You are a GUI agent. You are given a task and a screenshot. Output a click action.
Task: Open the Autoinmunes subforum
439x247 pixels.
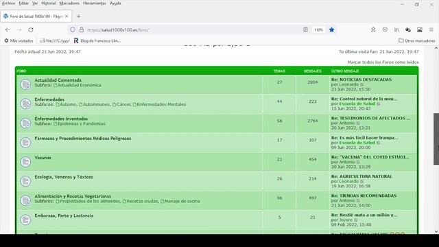coord(96,104)
